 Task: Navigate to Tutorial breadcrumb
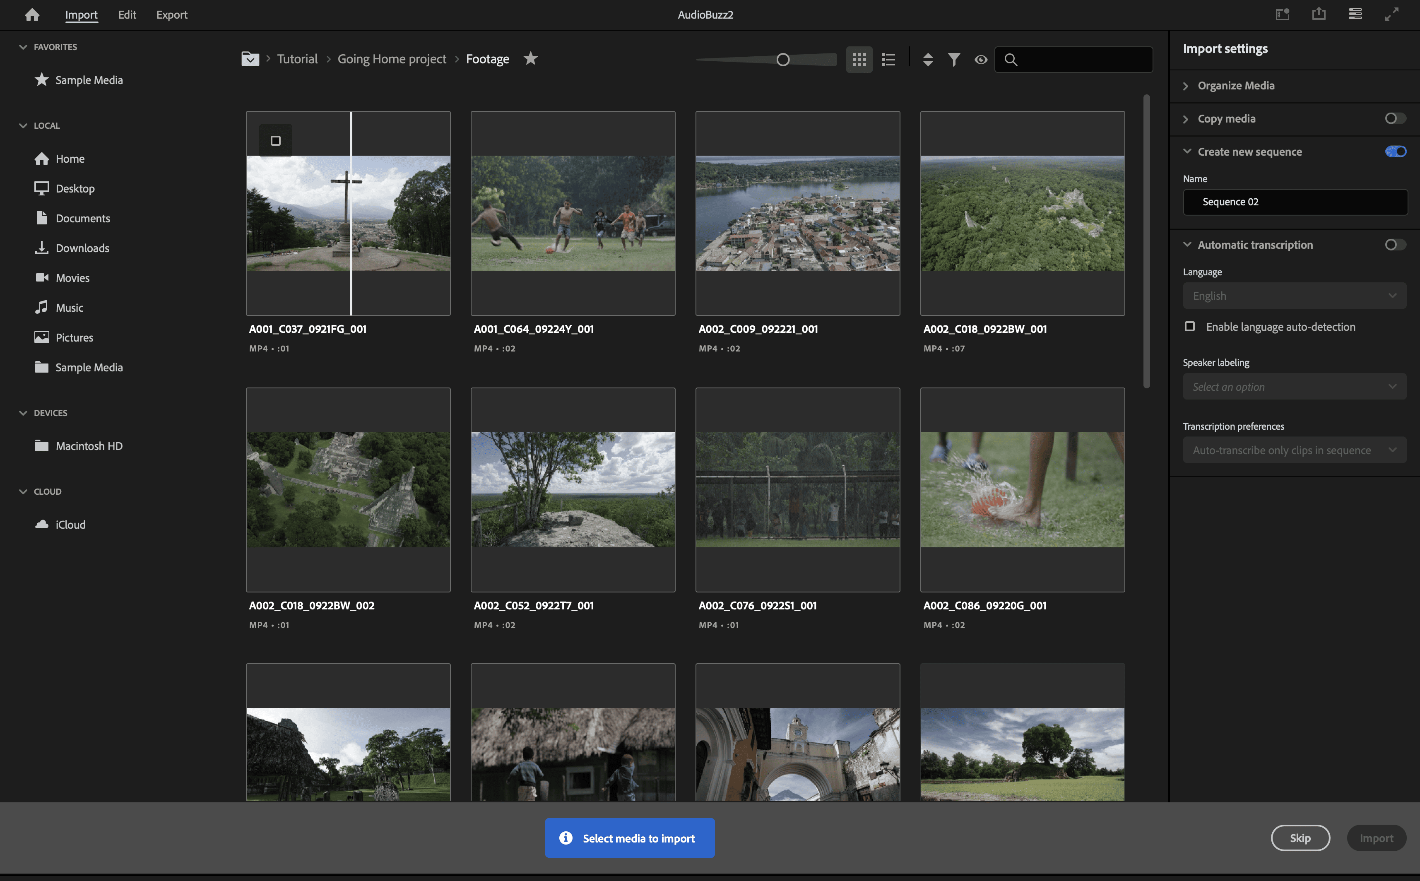pyautogui.click(x=297, y=59)
